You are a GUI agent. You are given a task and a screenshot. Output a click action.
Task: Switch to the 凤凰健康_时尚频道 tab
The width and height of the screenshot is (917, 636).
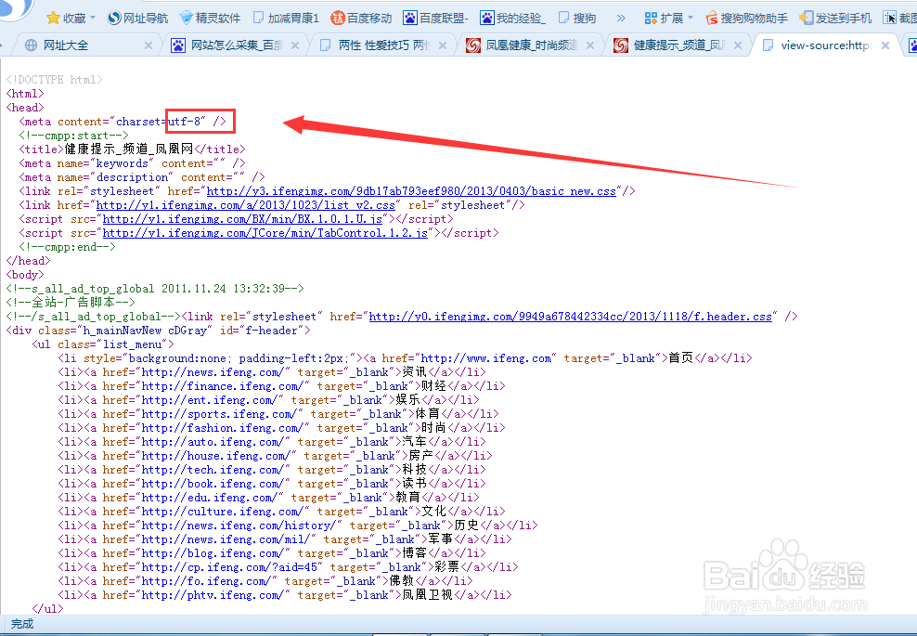coord(531,45)
